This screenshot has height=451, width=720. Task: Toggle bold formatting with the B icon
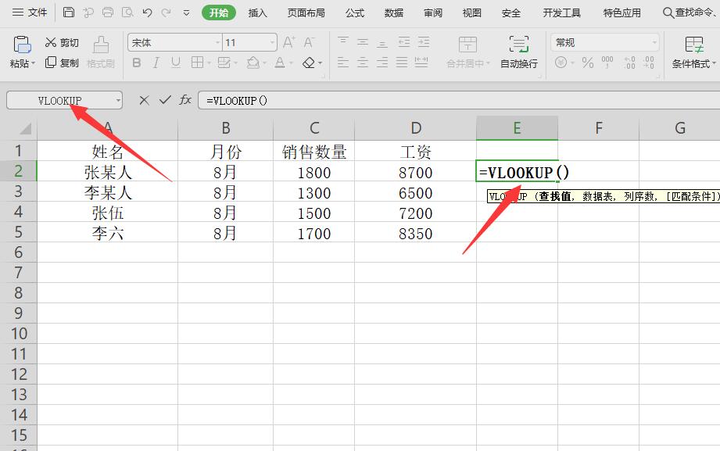pos(137,63)
